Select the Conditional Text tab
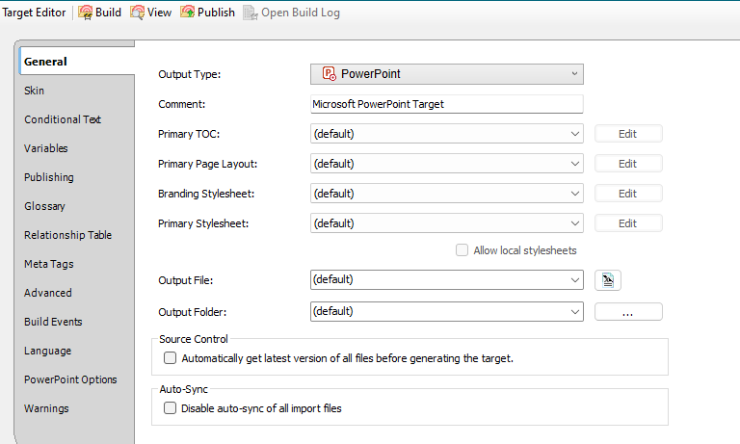 pos(63,119)
